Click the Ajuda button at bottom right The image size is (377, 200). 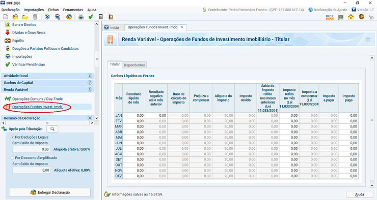360,194
